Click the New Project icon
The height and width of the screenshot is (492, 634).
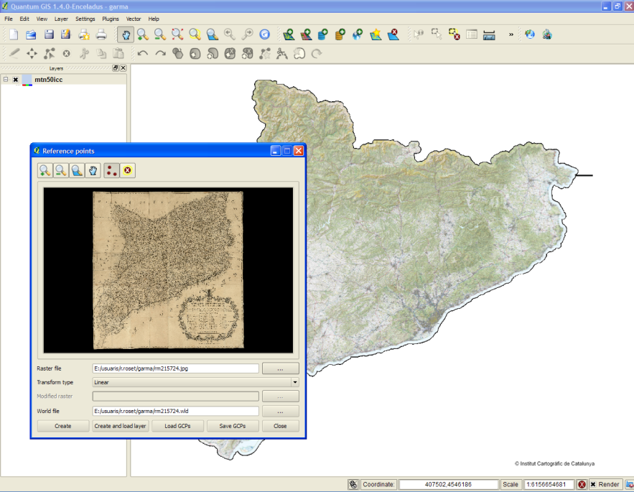(14, 34)
